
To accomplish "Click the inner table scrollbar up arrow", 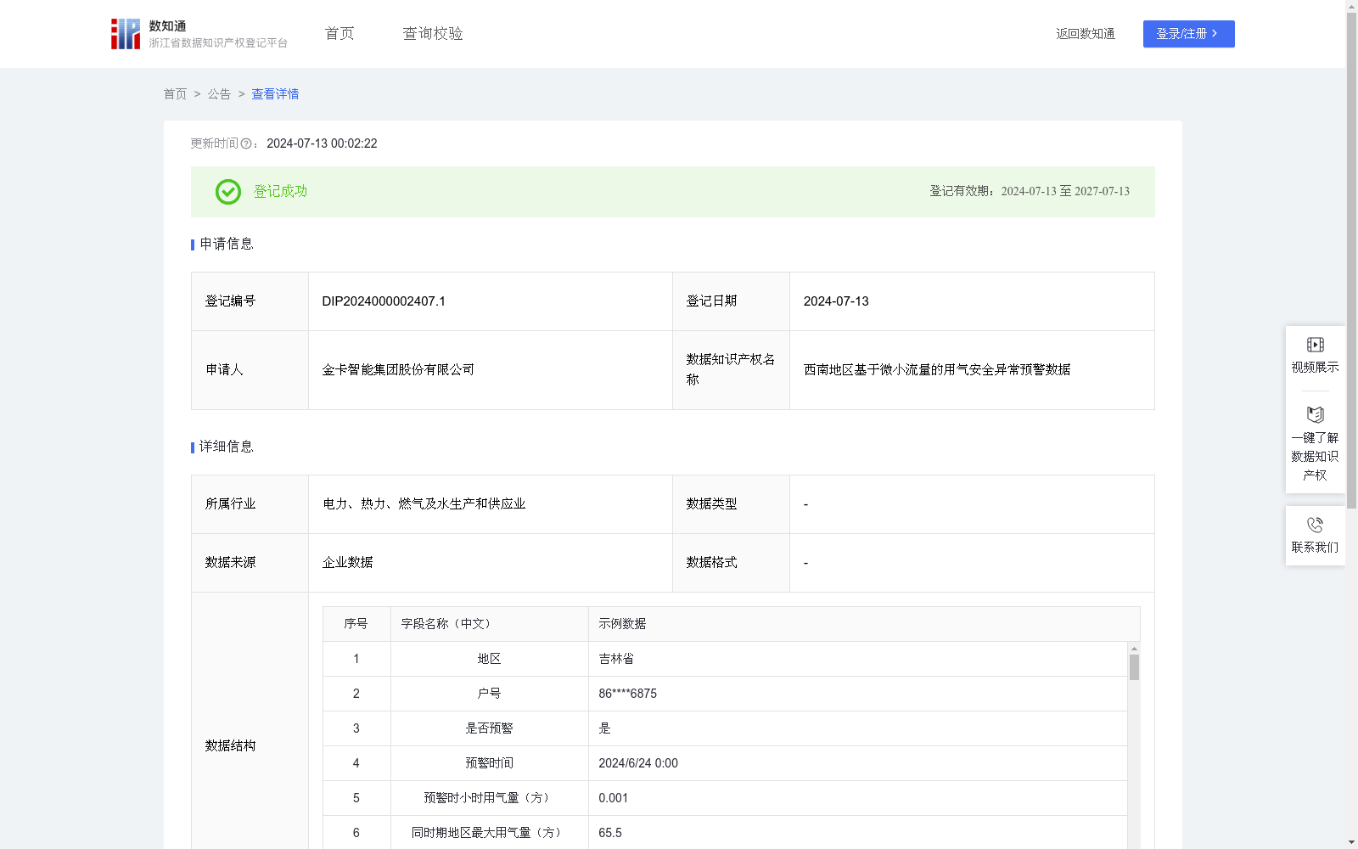I will pyautogui.click(x=1134, y=649).
